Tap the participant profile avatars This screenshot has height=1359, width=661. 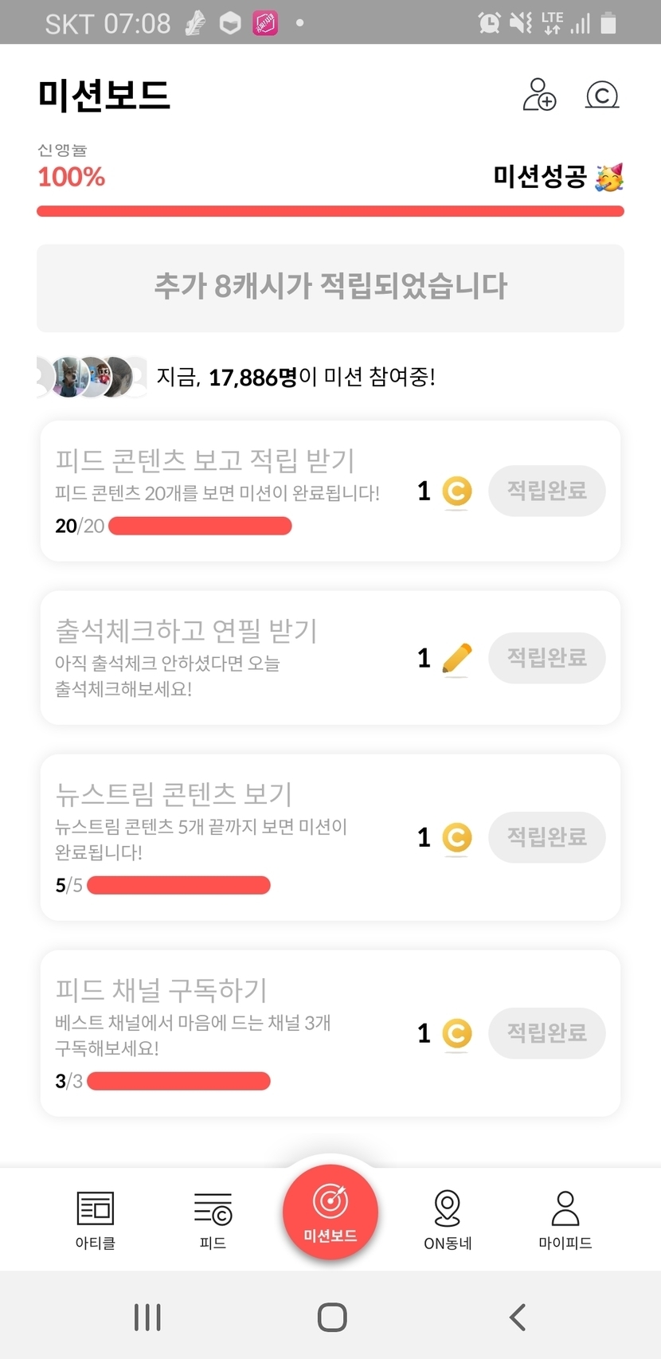click(92, 377)
